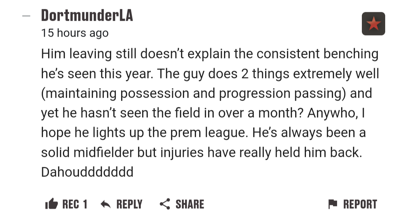400x219 pixels.
Task: Open the DortmunderLA user profile
Action: pyautogui.click(x=87, y=15)
